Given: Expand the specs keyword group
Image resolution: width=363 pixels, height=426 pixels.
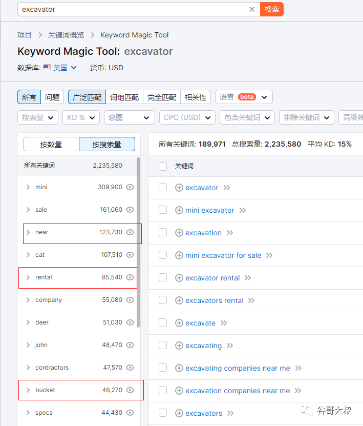Looking at the screenshot, I should point(28,413).
